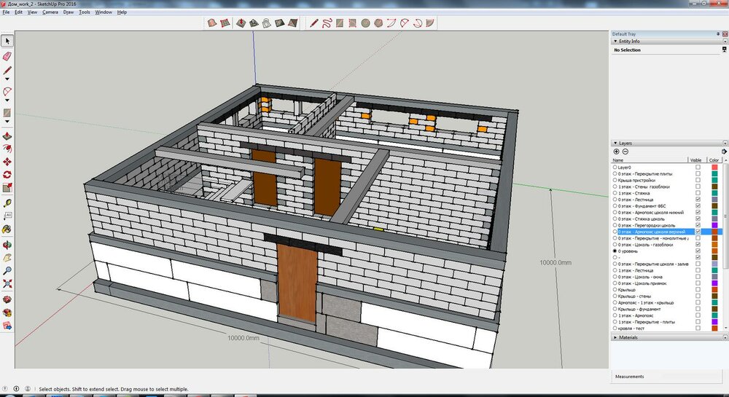Select the Eraser tool in left toolbar

point(7,56)
